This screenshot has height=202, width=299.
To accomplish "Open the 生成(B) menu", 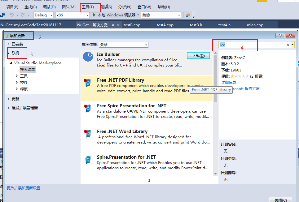I will (x=30, y=7).
